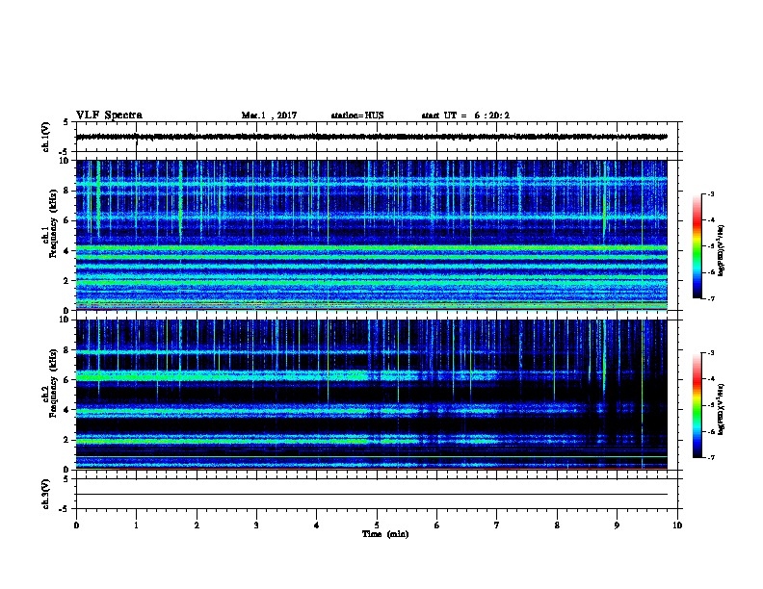
Task: Click the "station=HUS" header label
Action: (x=357, y=115)
